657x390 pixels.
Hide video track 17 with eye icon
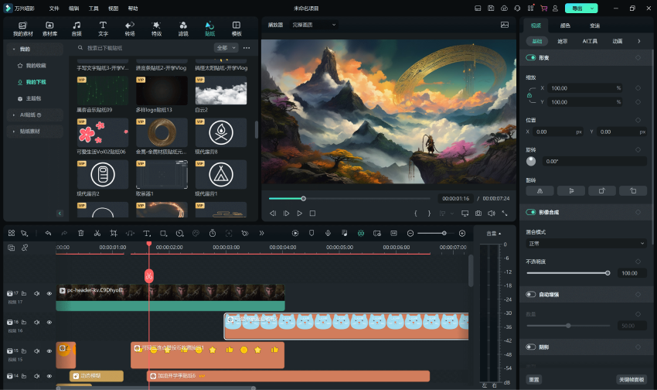click(x=49, y=293)
